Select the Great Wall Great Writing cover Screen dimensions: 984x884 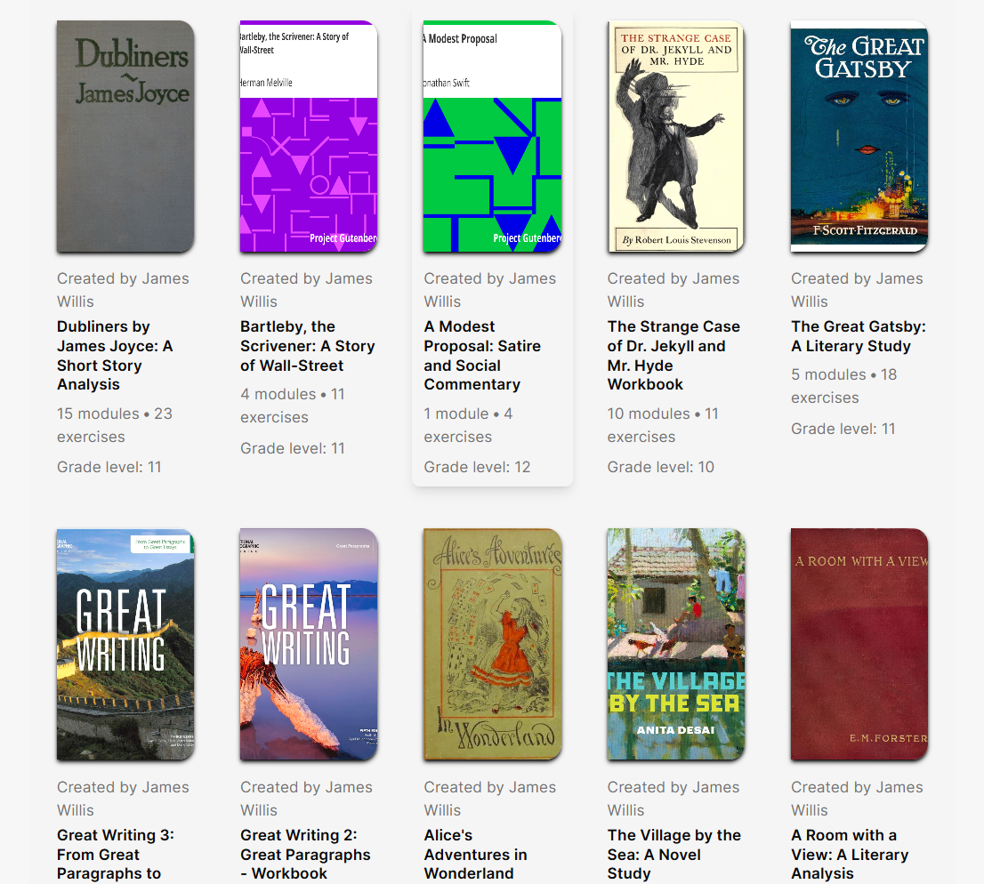point(125,645)
